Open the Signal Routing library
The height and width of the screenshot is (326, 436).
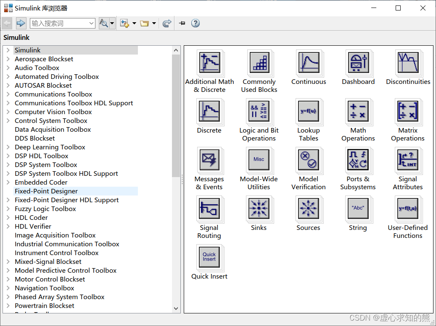(210, 209)
